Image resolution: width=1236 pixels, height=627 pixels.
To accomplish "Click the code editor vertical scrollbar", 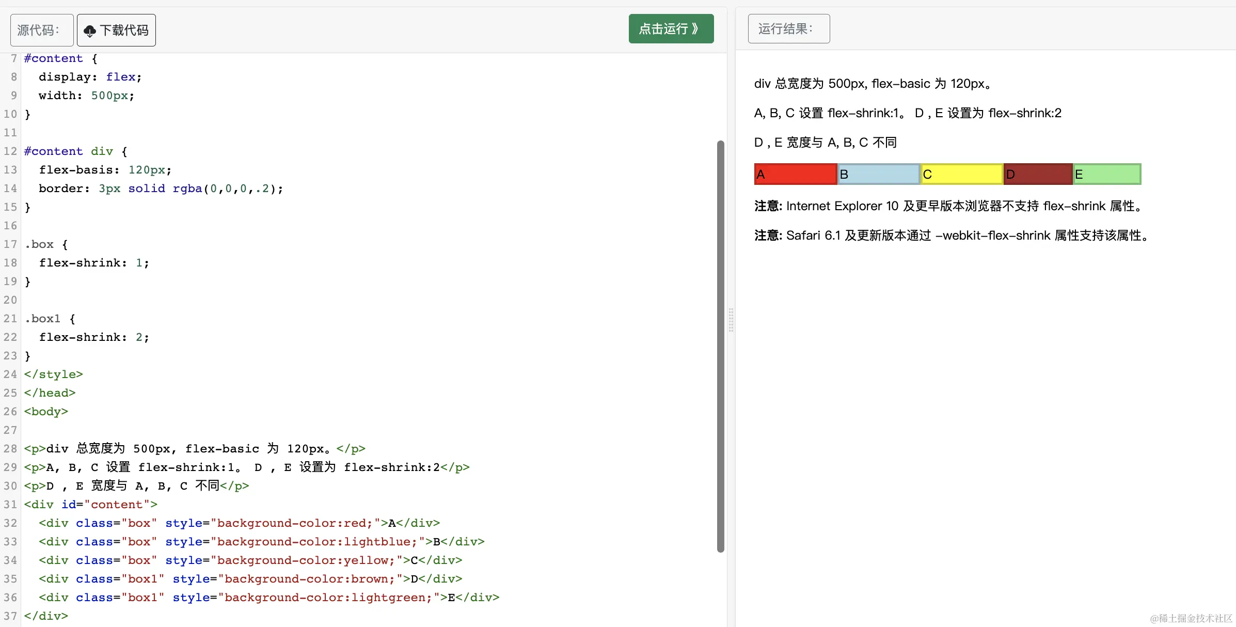I will 720,346.
